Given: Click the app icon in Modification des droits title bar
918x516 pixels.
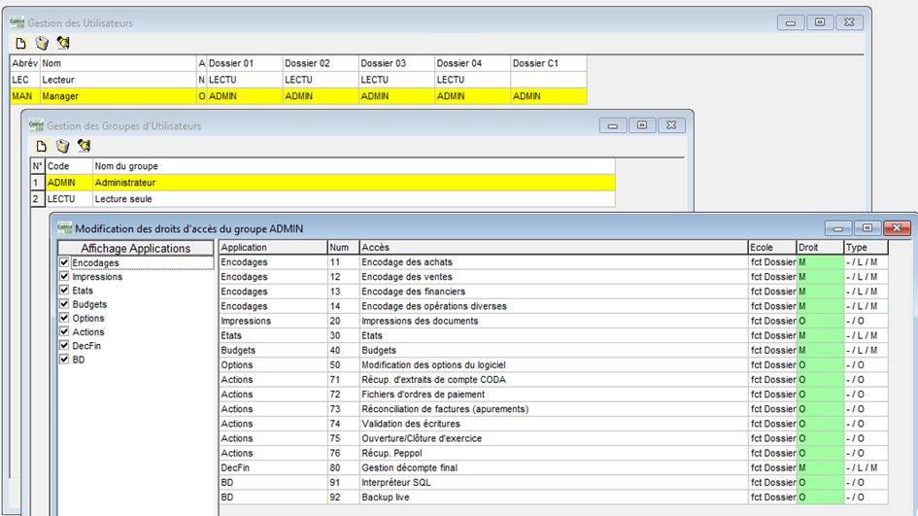Looking at the screenshot, I should (x=65, y=228).
